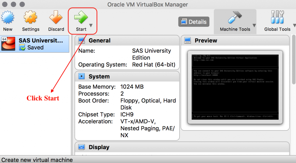Click the Red Hat VM icon
296x163 pixels.
(8, 44)
